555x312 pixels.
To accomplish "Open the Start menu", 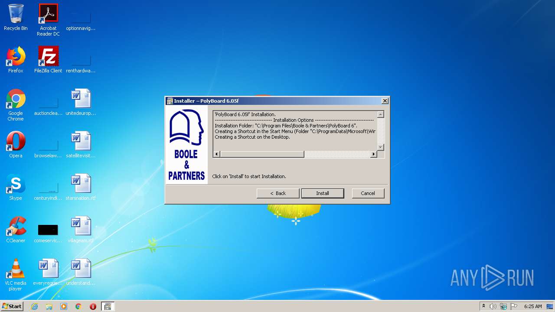I will pos(12,306).
